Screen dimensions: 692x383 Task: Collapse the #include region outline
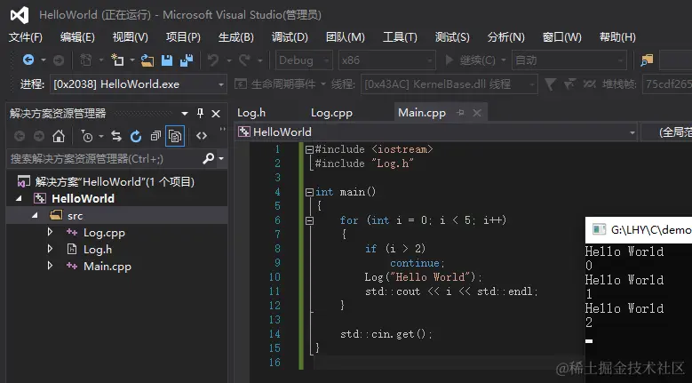(x=309, y=149)
